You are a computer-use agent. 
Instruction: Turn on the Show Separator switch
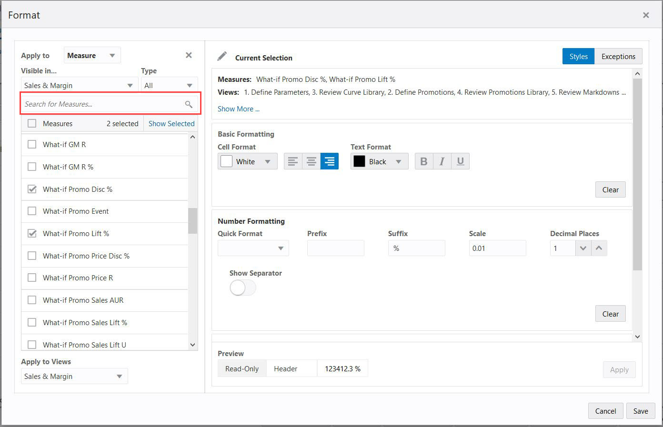point(243,288)
